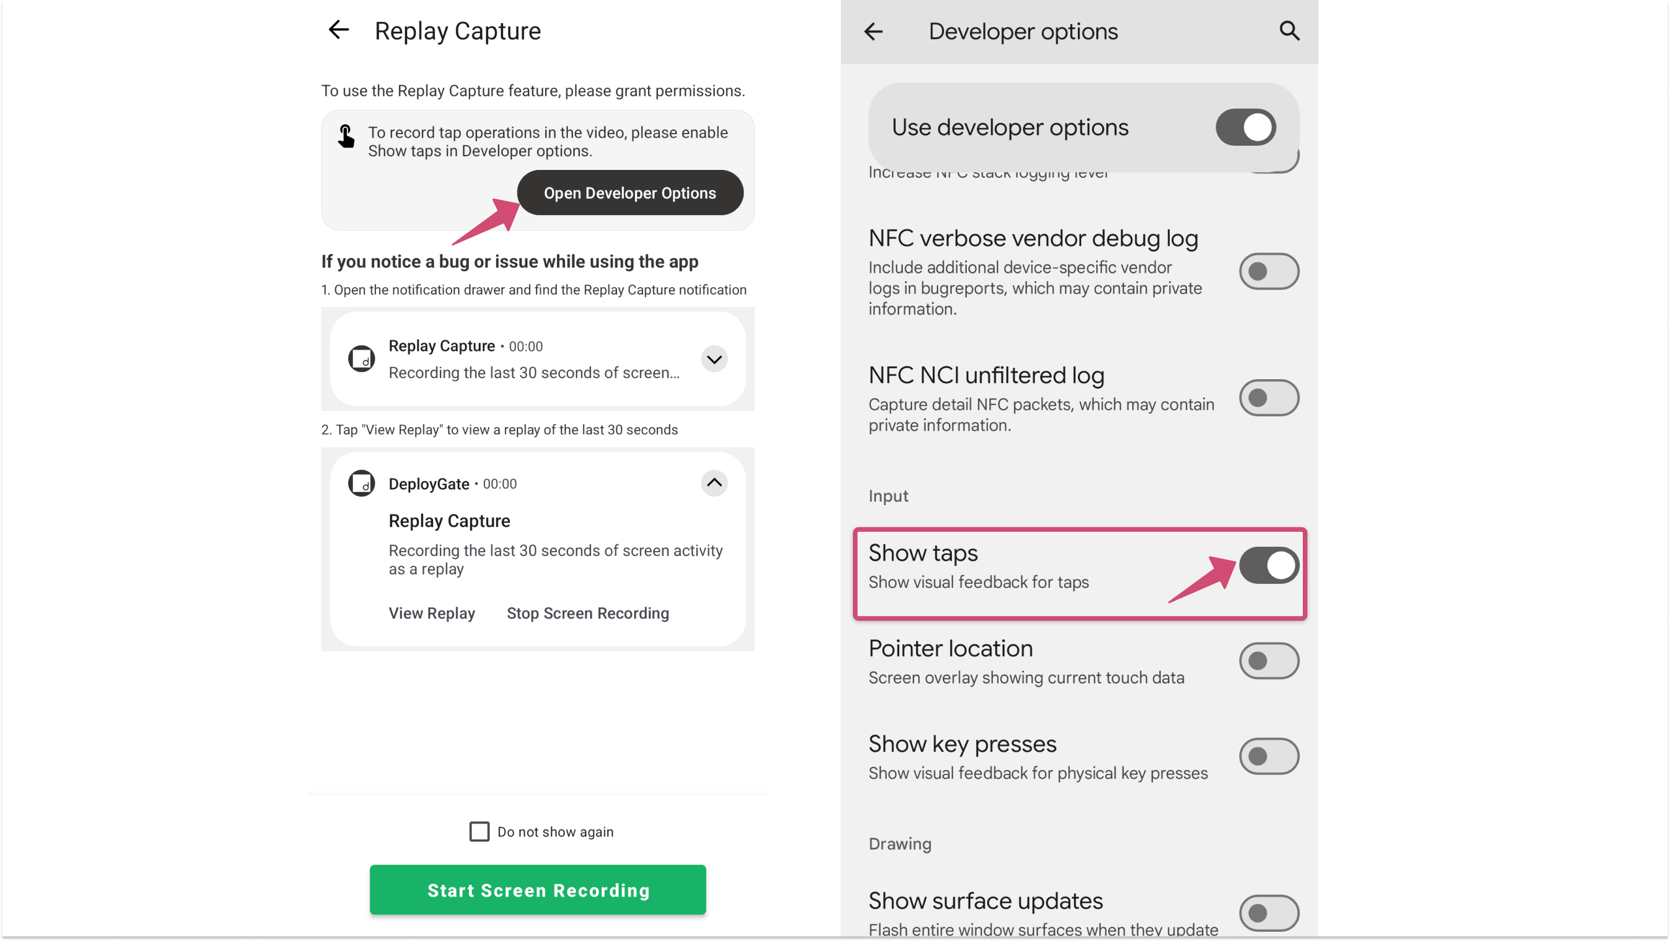Tap View Replay in the notification
Viewport: 1670px width, 941px height.
coord(432,613)
